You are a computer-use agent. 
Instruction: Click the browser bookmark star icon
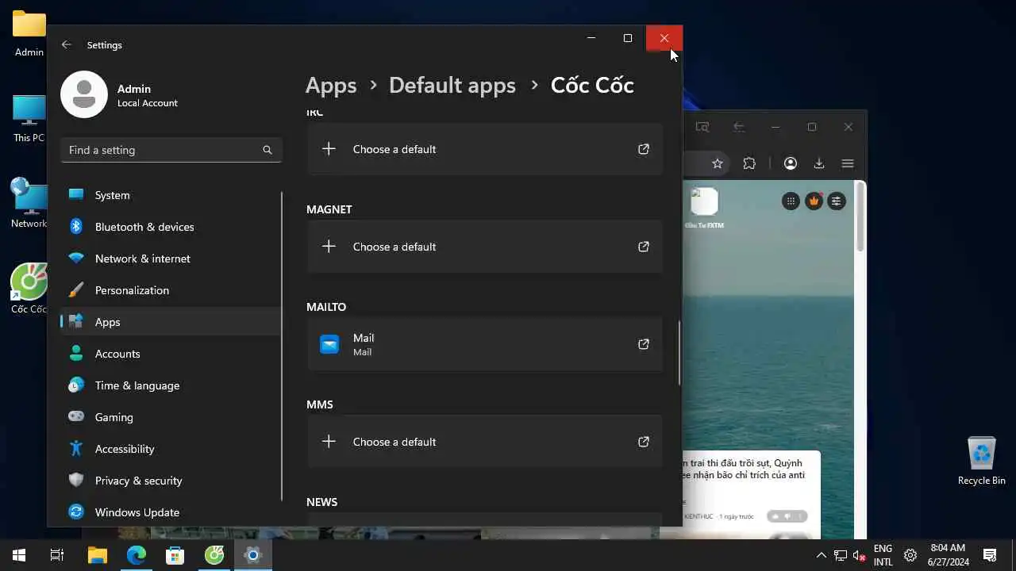click(718, 163)
